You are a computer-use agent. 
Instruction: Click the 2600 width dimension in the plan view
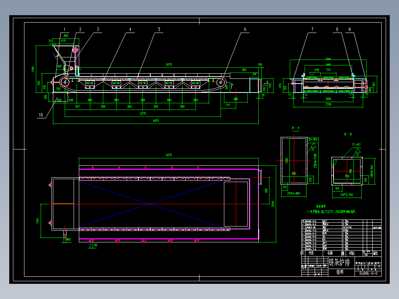click(273, 204)
